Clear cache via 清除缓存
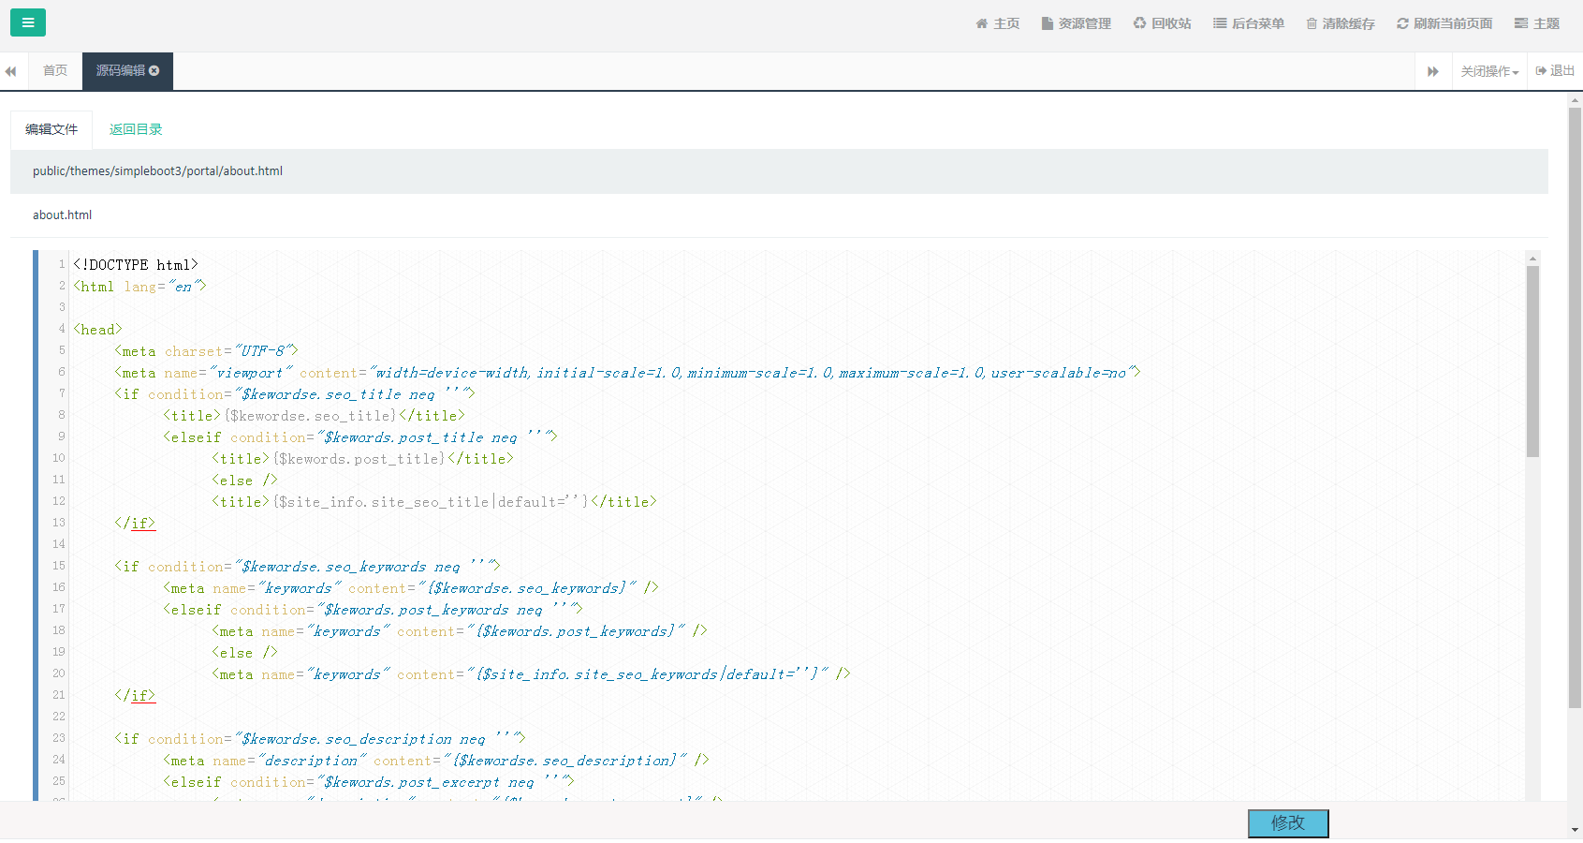The width and height of the screenshot is (1583, 843). tap(1341, 23)
